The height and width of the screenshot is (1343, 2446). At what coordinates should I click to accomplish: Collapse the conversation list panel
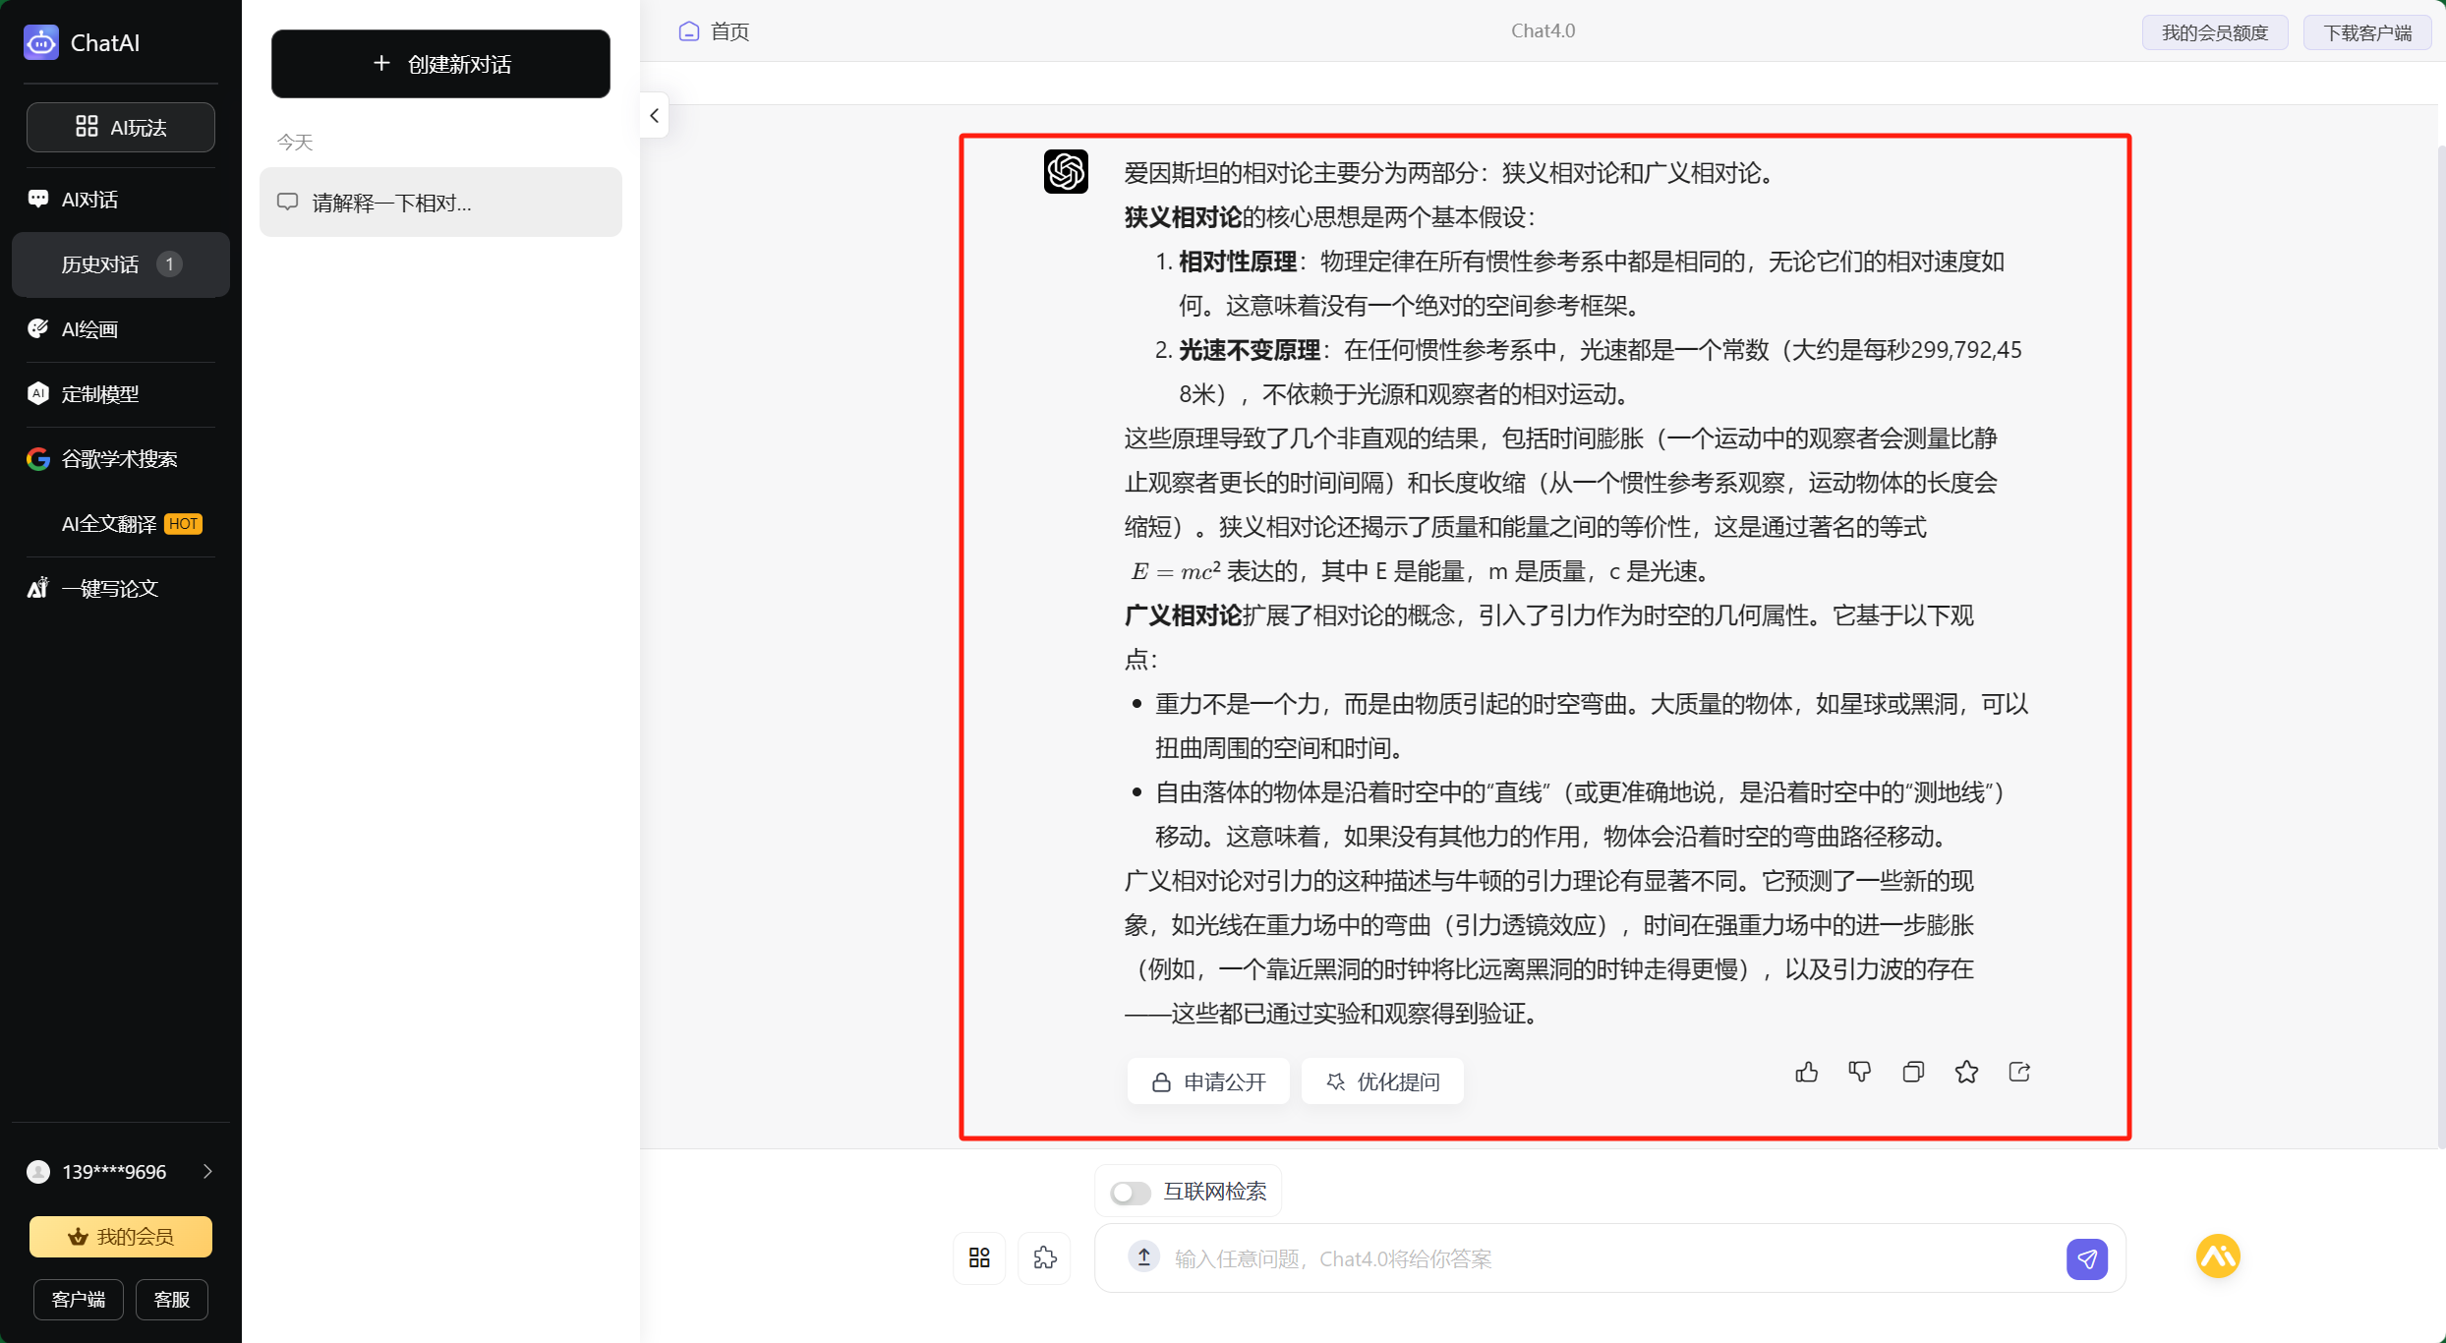click(654, 115)
